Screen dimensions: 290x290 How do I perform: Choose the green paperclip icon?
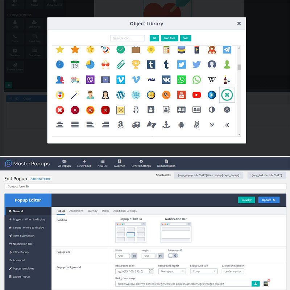point(121,65)
